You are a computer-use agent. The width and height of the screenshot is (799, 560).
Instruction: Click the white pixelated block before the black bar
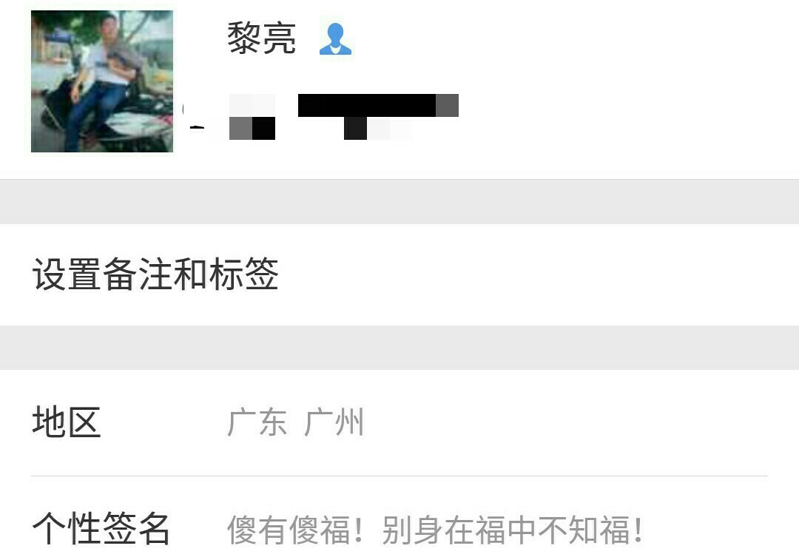click(252, 106)
